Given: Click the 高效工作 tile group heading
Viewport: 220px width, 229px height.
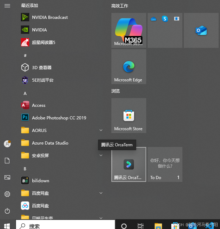Looking at the screenshot, I should pyautogui.click(x=120, y=6).
